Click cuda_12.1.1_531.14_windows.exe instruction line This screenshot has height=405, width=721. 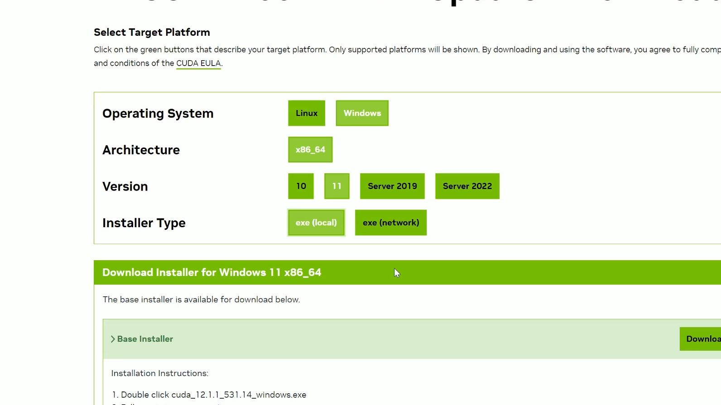pos(209,395)
